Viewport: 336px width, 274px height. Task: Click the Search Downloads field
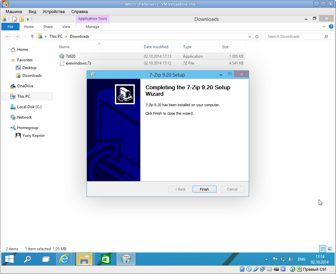(x=298, y=36)
